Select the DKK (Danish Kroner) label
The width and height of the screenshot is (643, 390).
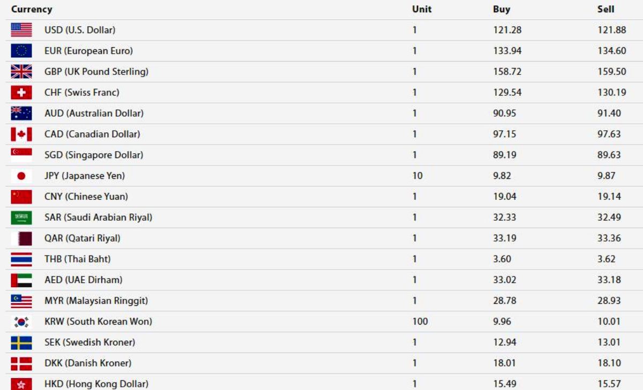[x=88, y=363]
